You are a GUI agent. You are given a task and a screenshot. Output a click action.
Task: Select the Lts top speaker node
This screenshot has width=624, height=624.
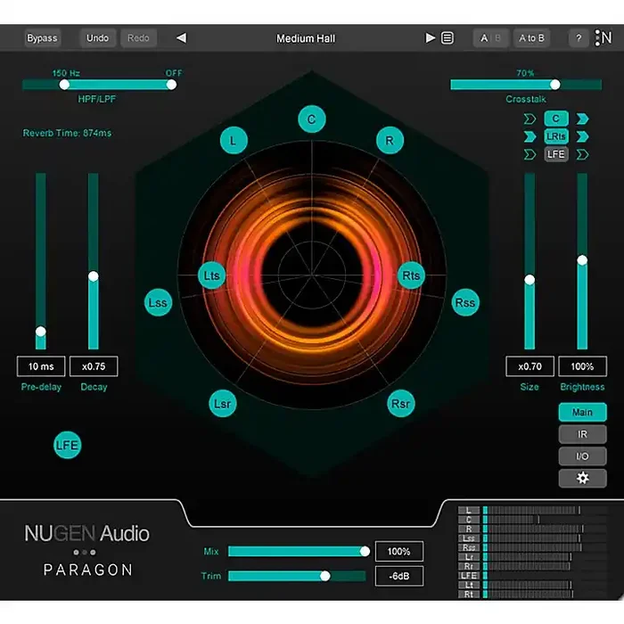click(212, 275)
